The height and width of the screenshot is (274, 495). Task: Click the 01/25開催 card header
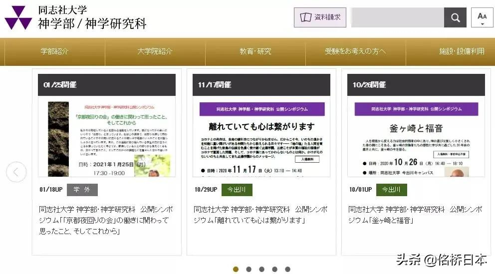coord(107,85)
